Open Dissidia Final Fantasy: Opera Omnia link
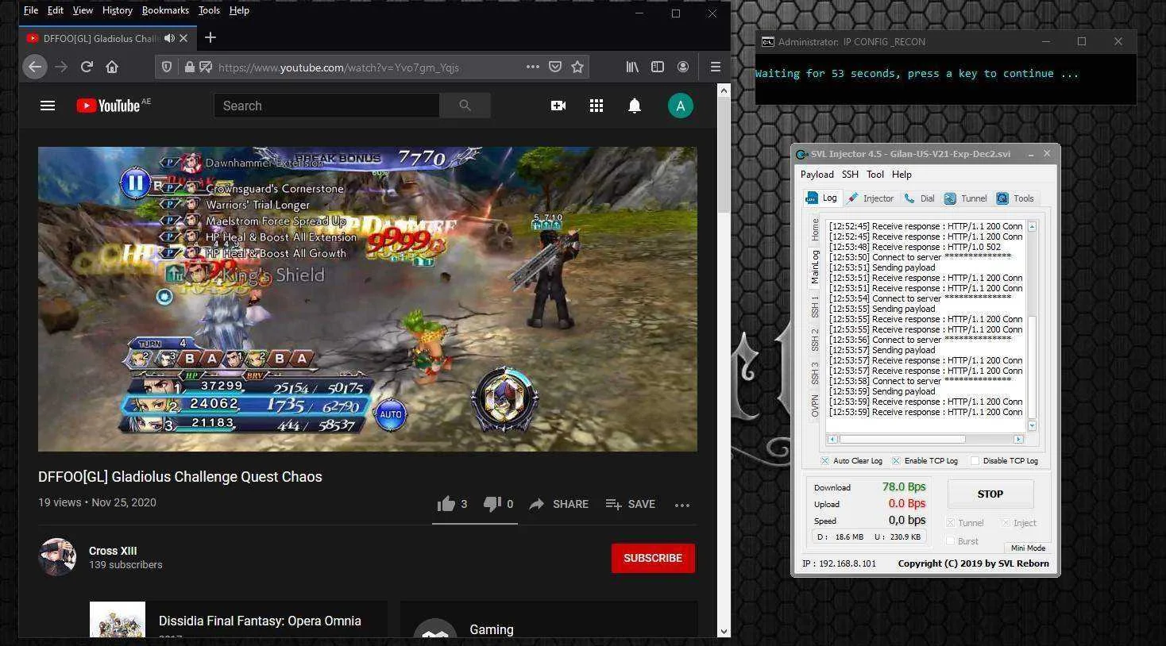Viewport: 1166px width, 646px height. tap(260, 621)
